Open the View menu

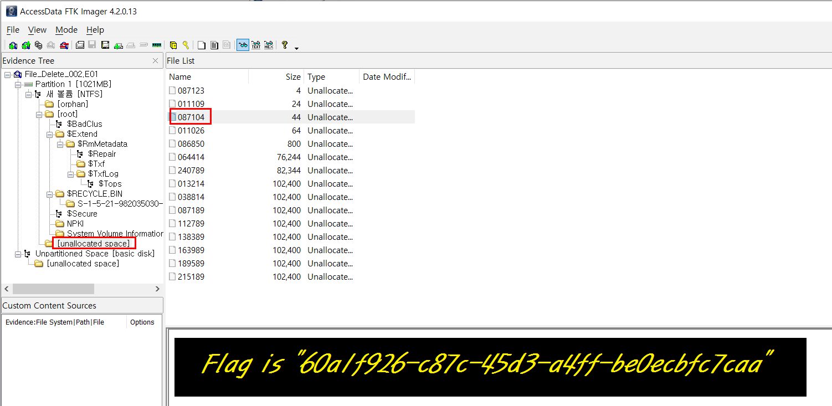(x=37, y=30)
